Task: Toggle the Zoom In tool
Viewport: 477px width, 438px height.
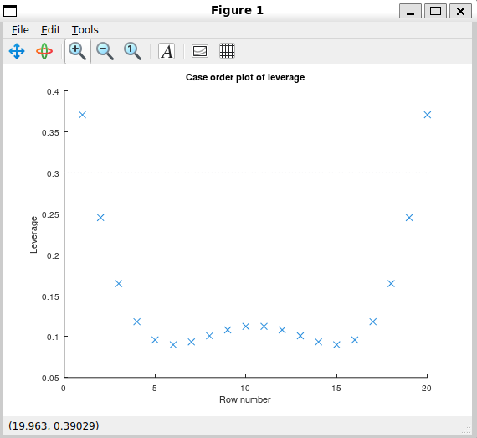Action: click(78, 51)
